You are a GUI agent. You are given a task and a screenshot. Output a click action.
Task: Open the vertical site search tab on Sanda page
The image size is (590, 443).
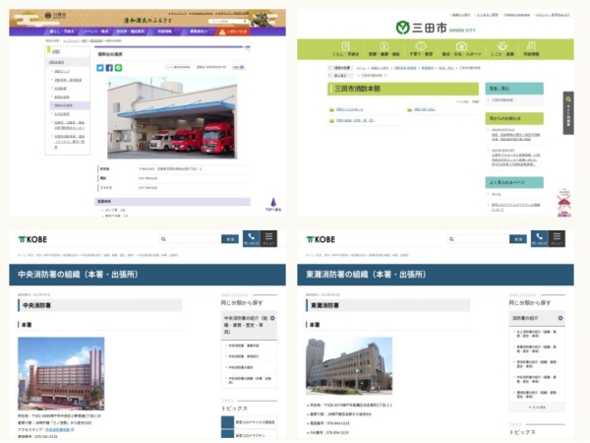(568, 112)
